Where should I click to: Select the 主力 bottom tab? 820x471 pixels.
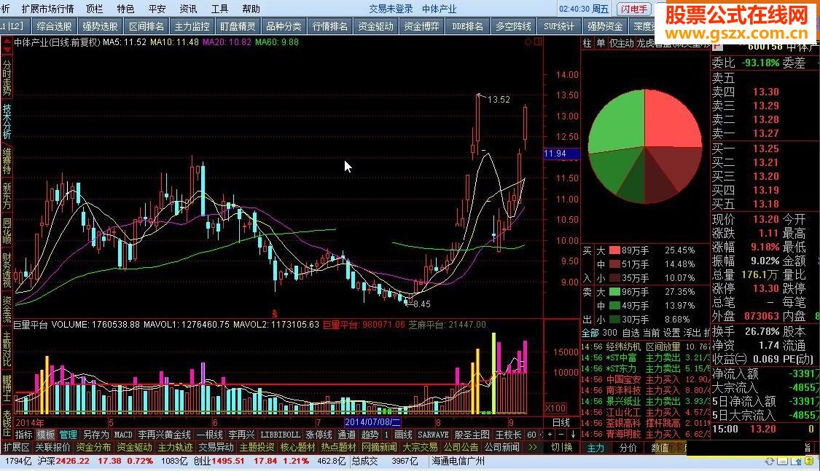tap(596, 448)
